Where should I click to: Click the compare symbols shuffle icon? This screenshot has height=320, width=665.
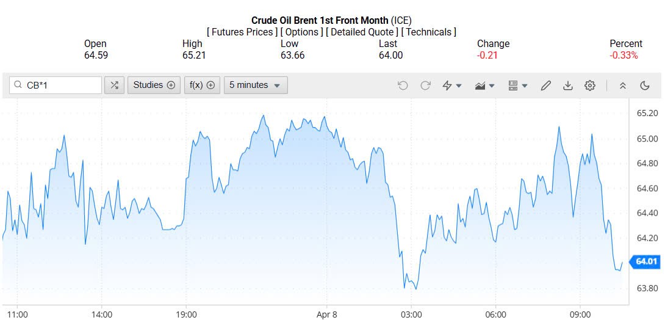point(115,85)
